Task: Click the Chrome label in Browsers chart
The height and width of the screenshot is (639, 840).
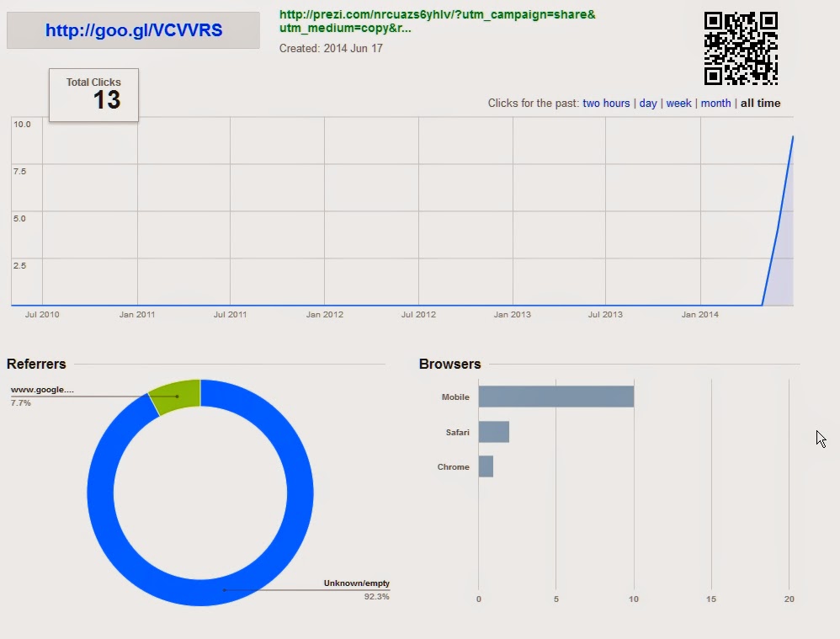Action: [453, 467]
